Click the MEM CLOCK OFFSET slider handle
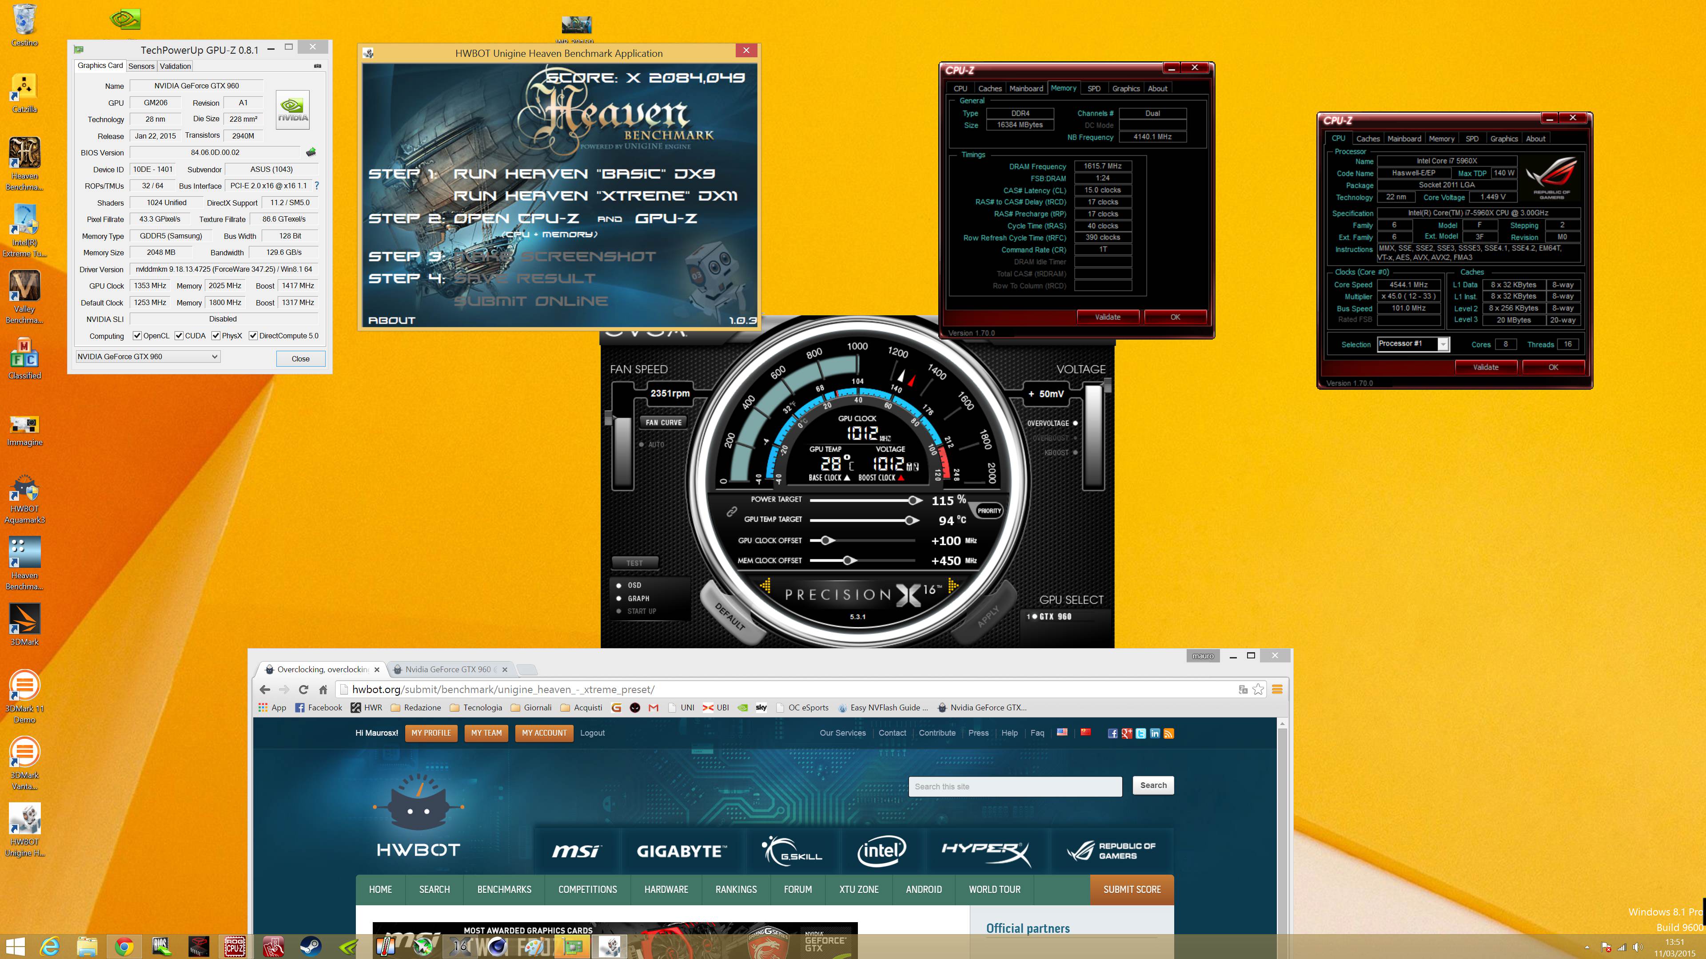1706x959 pixels. (x=849, y=561)
